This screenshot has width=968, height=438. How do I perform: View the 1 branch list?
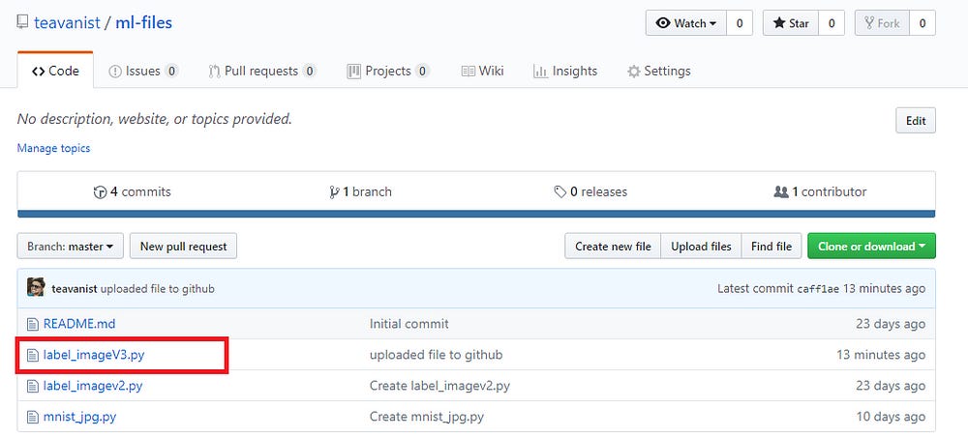[x=360, y=191]
